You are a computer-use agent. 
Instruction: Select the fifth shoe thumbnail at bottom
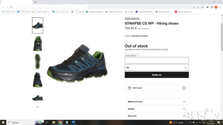[x=38, y=98]
